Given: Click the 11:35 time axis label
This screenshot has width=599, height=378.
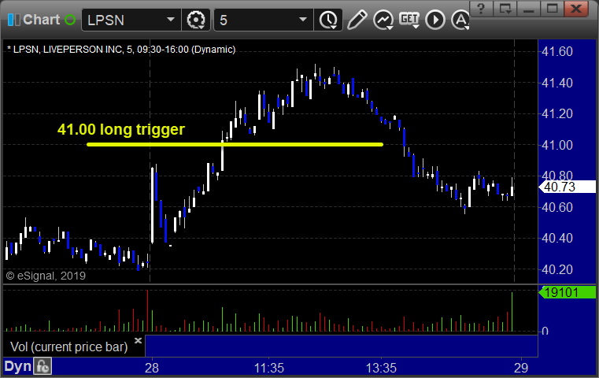Looking at the screenshot, I should (269, 368).
